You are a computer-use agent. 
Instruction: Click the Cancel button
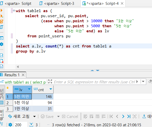coord(70,116)
